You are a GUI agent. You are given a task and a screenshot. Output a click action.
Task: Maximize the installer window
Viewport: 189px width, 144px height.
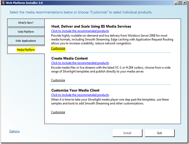click(x=180, y=3)
